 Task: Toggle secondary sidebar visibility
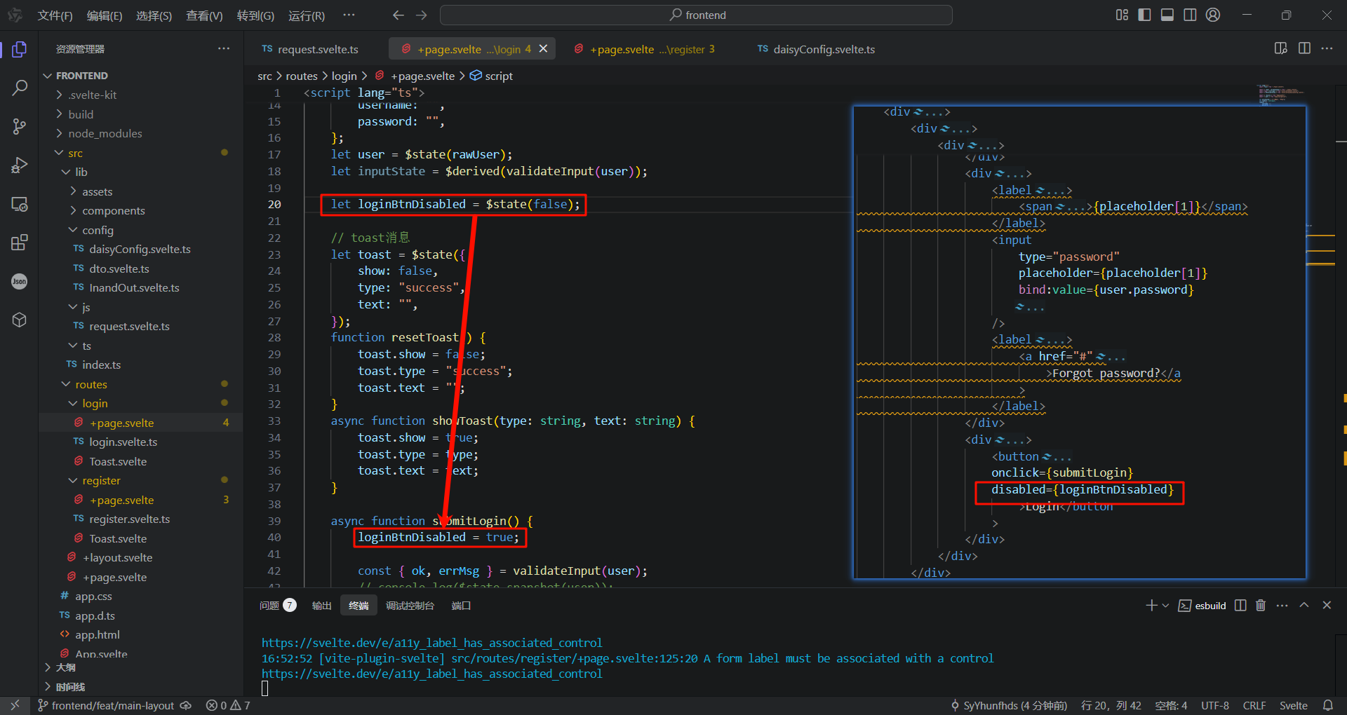(1190, 15)
